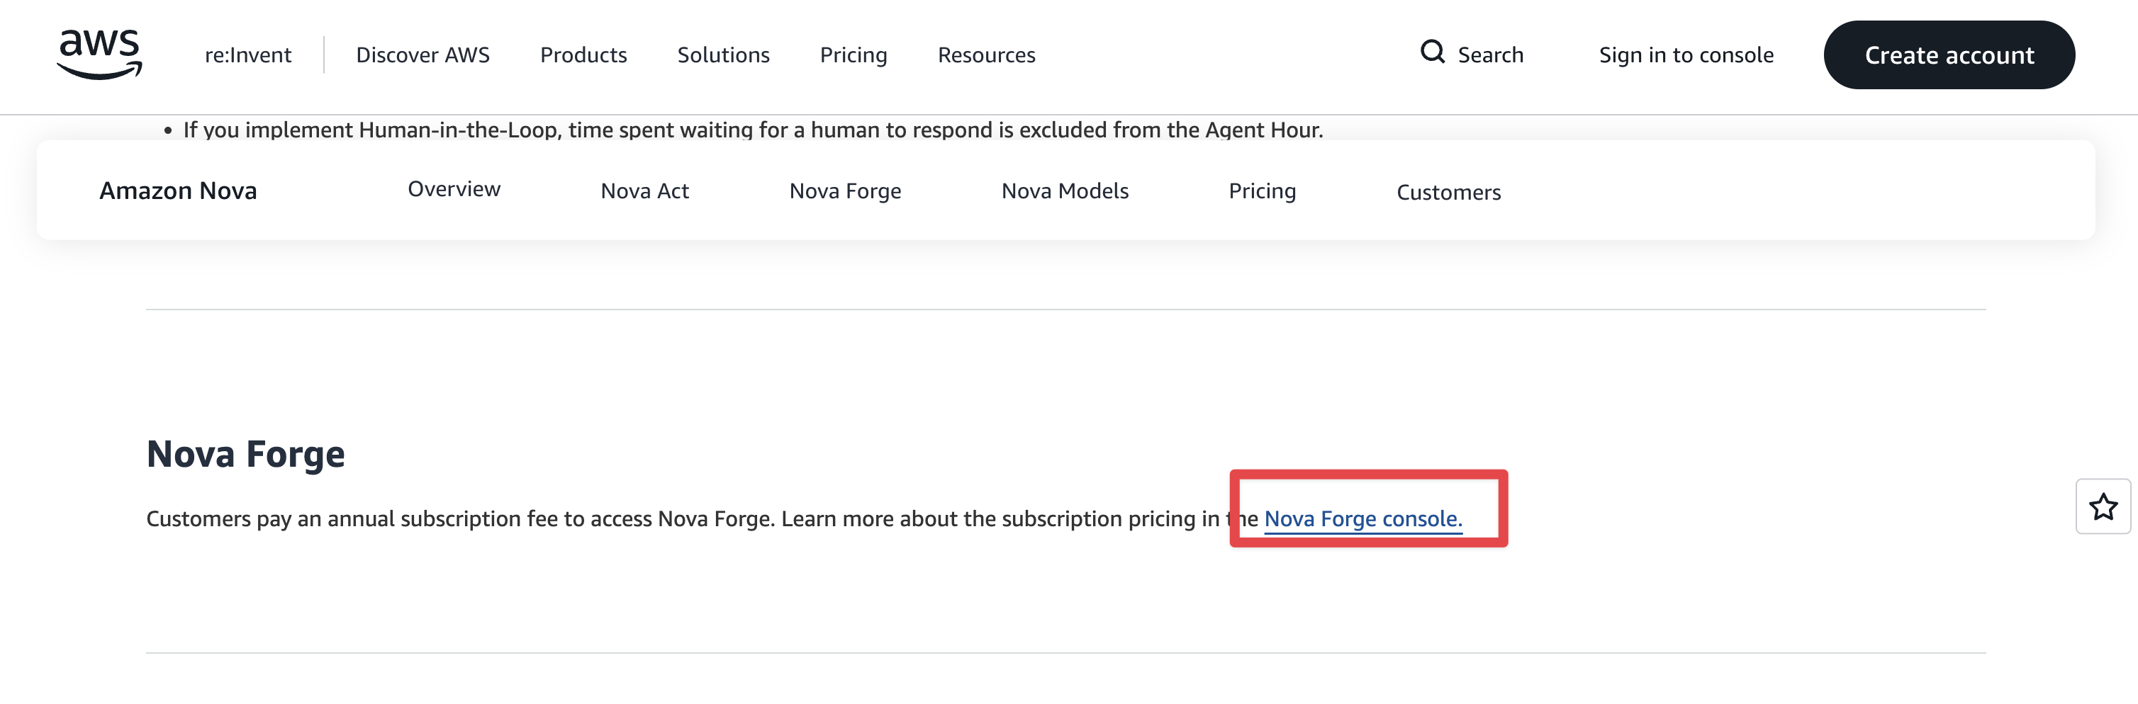Select Pricing tab in Amazon Nova bar
2138x704 pixels.
point(1262,191)
